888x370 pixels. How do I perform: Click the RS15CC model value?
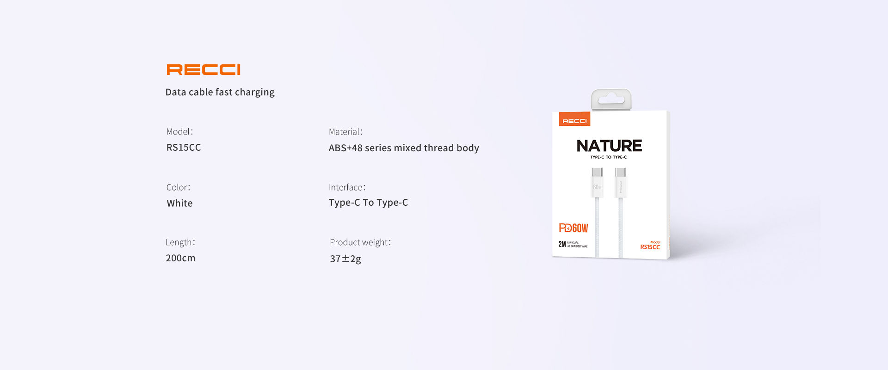click(184, 148)
